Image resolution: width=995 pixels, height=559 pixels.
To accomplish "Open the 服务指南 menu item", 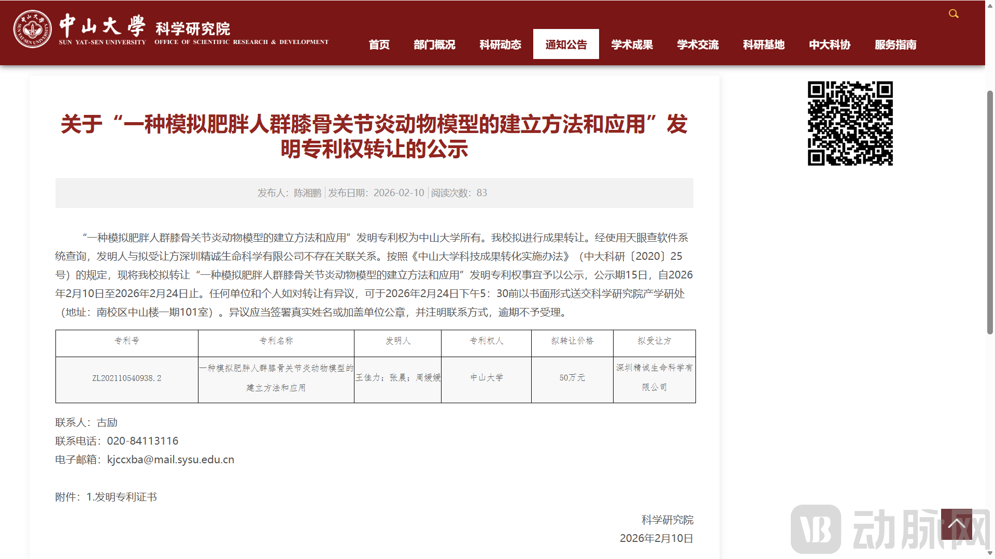I will pyautogui.click(x=895, y=45).
